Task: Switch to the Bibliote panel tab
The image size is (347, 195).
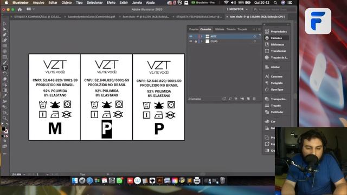Action: (220, 29)
